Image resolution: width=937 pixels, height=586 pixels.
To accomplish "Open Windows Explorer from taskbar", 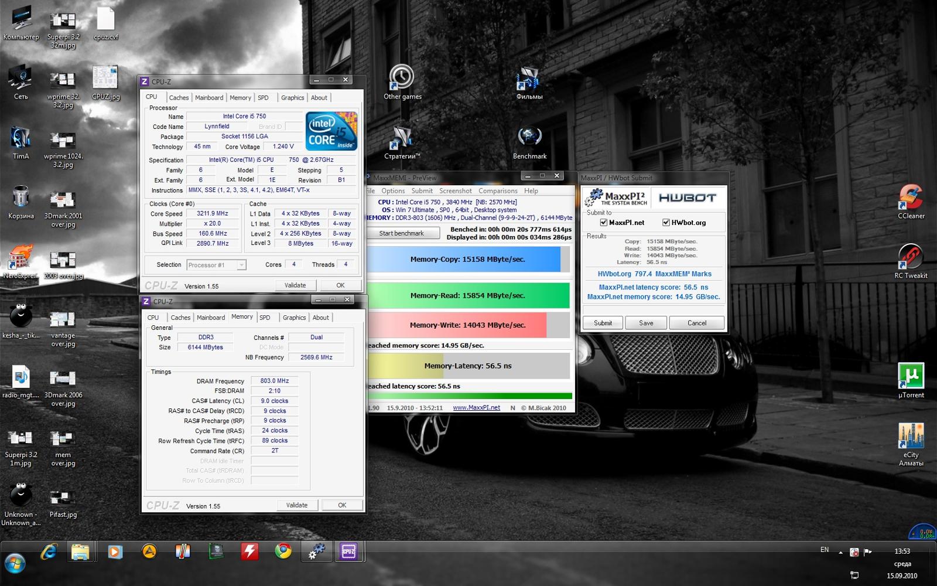I will coord(80,551).
